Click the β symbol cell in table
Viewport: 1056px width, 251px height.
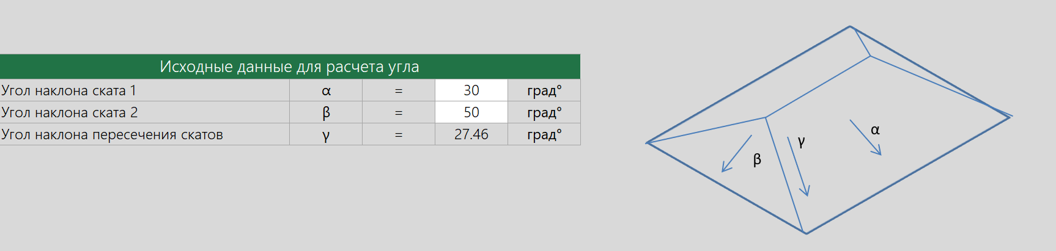[x=326, y=112]
